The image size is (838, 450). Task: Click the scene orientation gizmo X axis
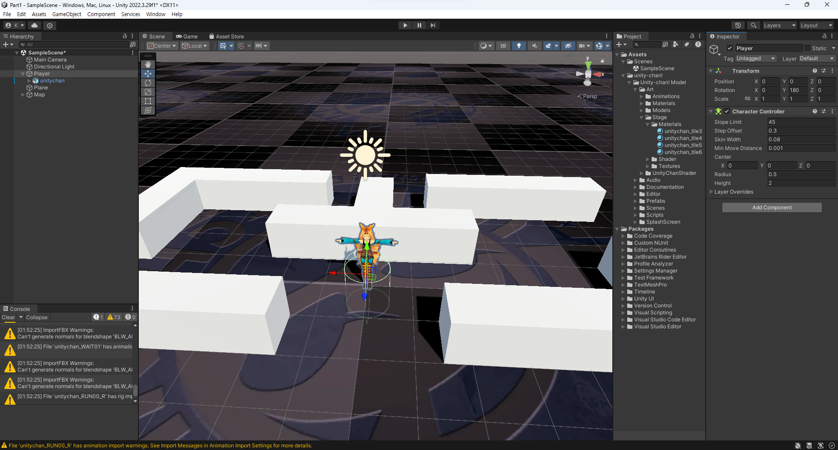[599, 75]
